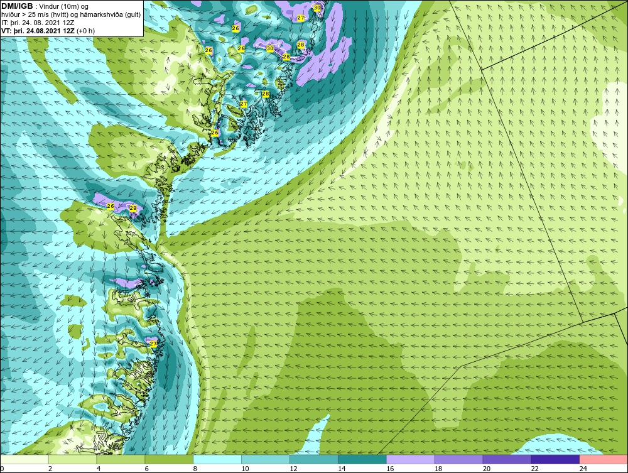
Task: Select the 8–10 m/s light cyan swatch
Action: click(217, 459)
